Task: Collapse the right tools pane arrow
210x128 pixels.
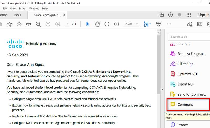Action: [162, 90]
